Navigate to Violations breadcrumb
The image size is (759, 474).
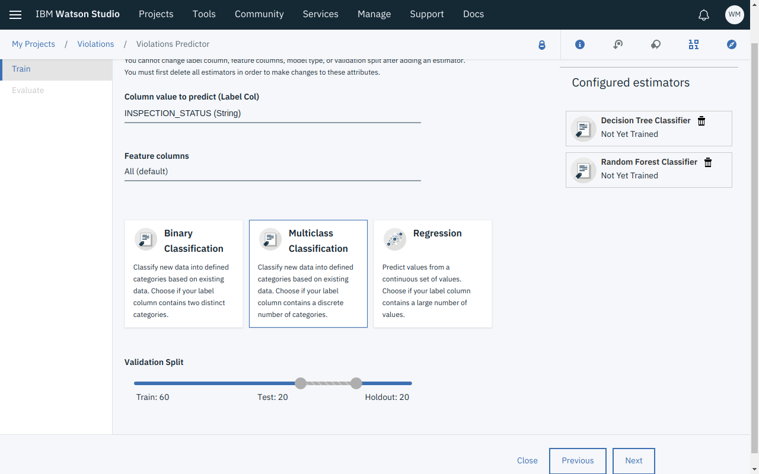(x=95, y=44)
